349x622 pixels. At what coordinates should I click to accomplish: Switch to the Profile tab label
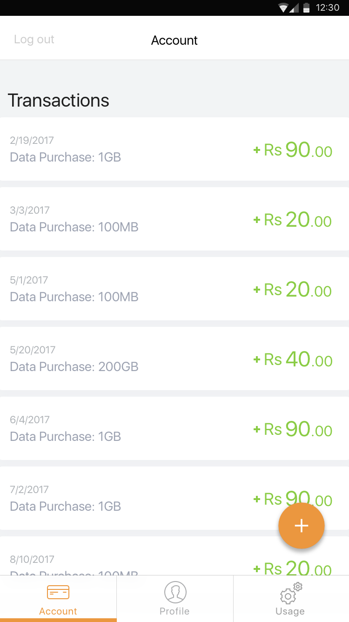(x=174, y=611)
